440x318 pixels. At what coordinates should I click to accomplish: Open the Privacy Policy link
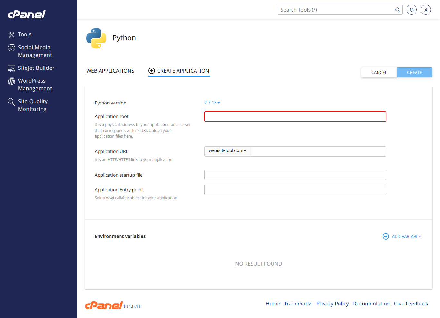tap(332, 304)
